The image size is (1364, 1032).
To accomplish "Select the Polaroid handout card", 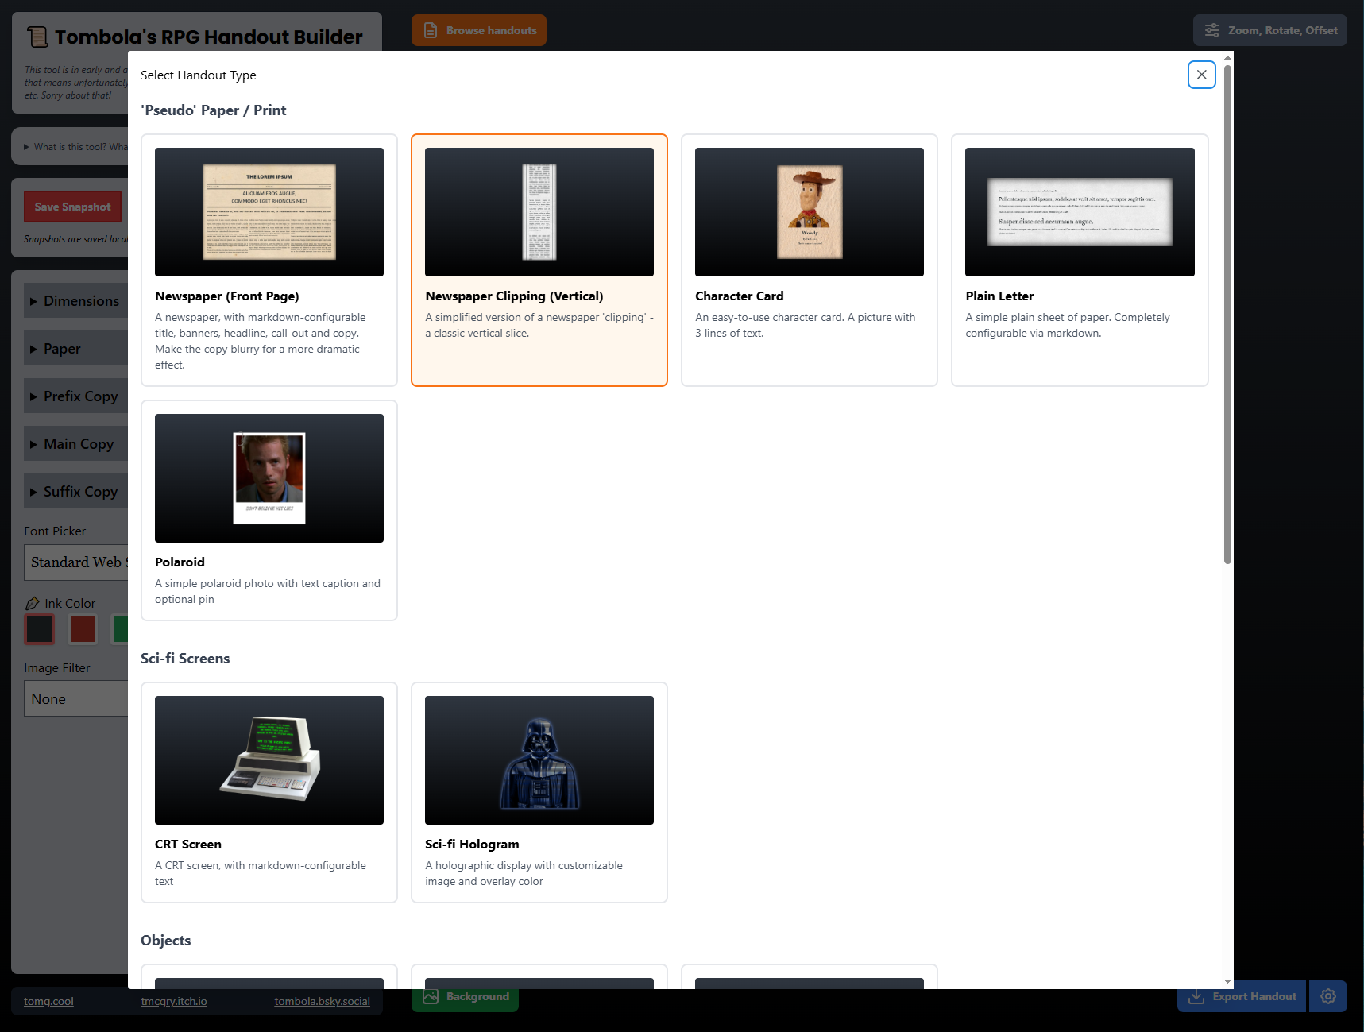I will (x=269, y=510).
